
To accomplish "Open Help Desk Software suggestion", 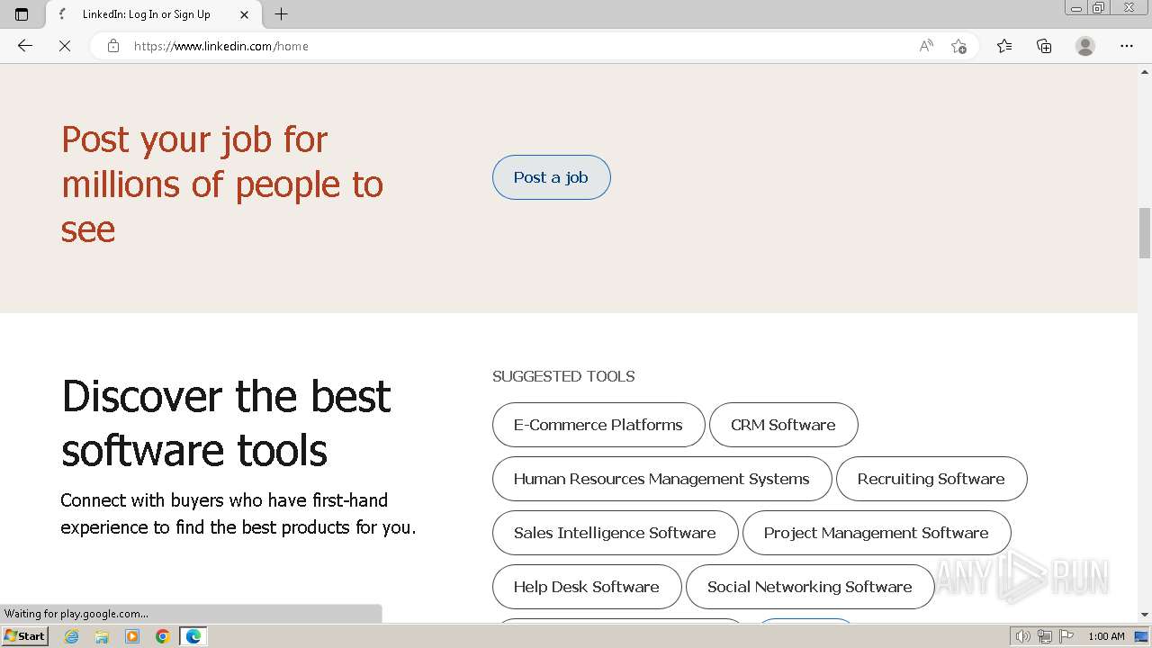I will click(587, 587).
